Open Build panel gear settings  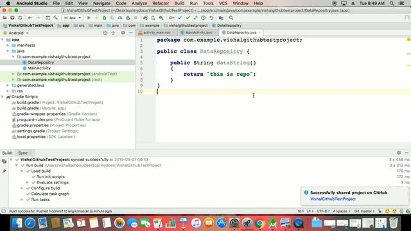click(x=399, y=153)
